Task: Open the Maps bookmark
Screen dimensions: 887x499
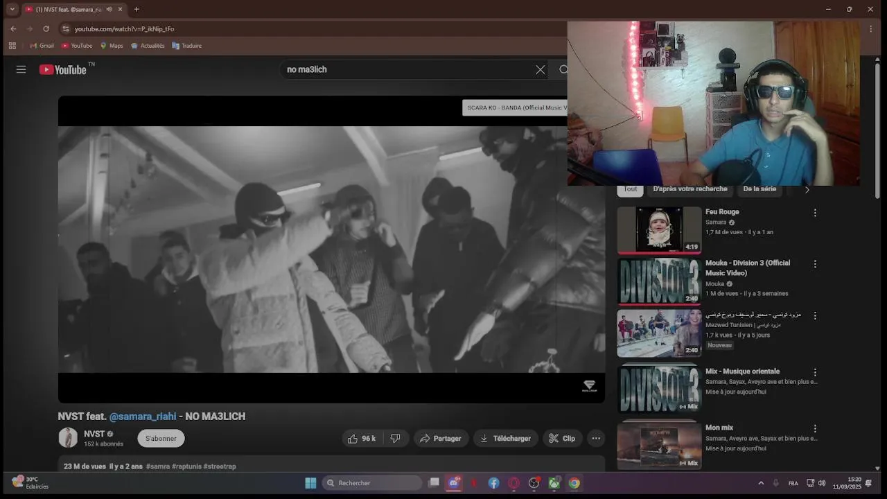Action: (112, 46)
